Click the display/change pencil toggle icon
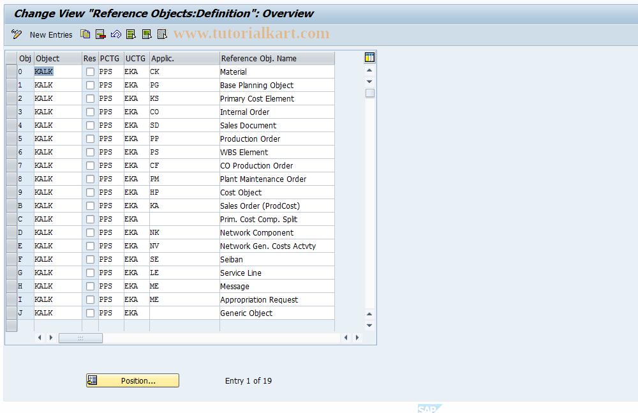This screenshot has width=638, height=413. 17,34
